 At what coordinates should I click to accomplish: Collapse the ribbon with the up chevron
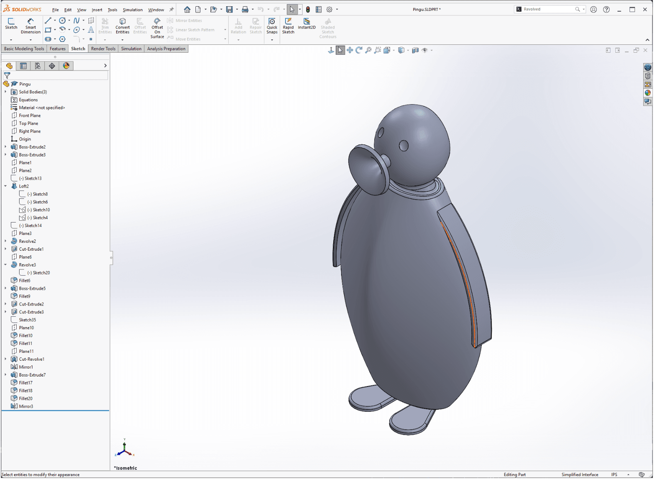coord(647,40)
